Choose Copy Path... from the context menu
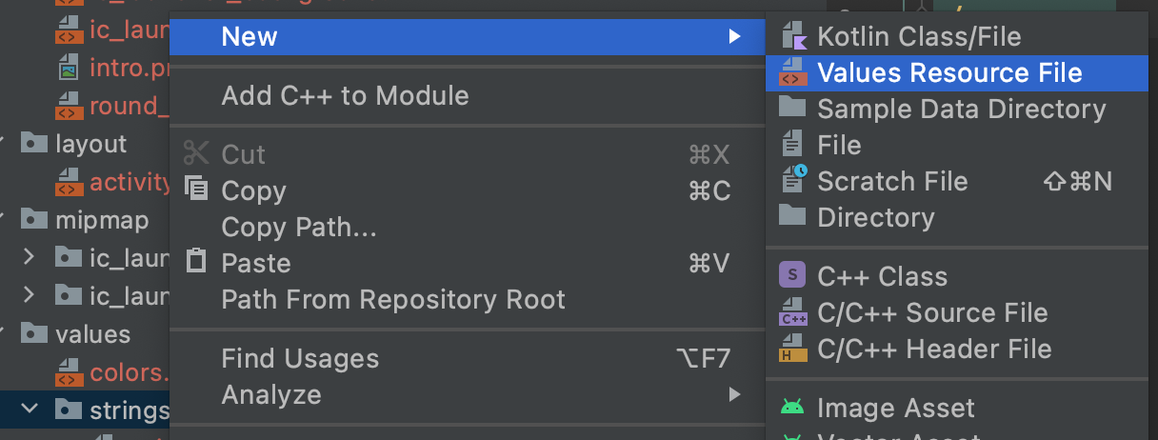Screen dimensions: 1158x440 (x=299, y=227)
